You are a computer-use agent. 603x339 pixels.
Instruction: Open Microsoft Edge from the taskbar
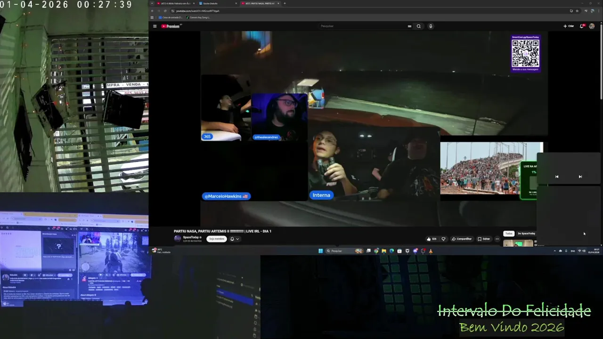391,251
